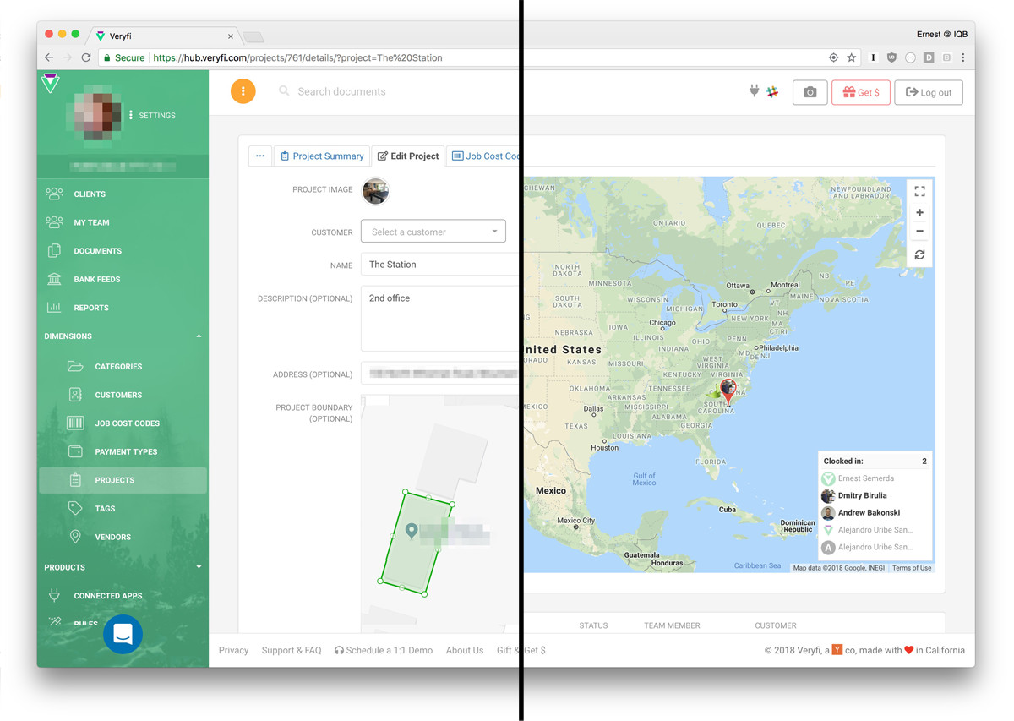Refresh the map
The image size is (1014, 721).
tap(919, 254)
